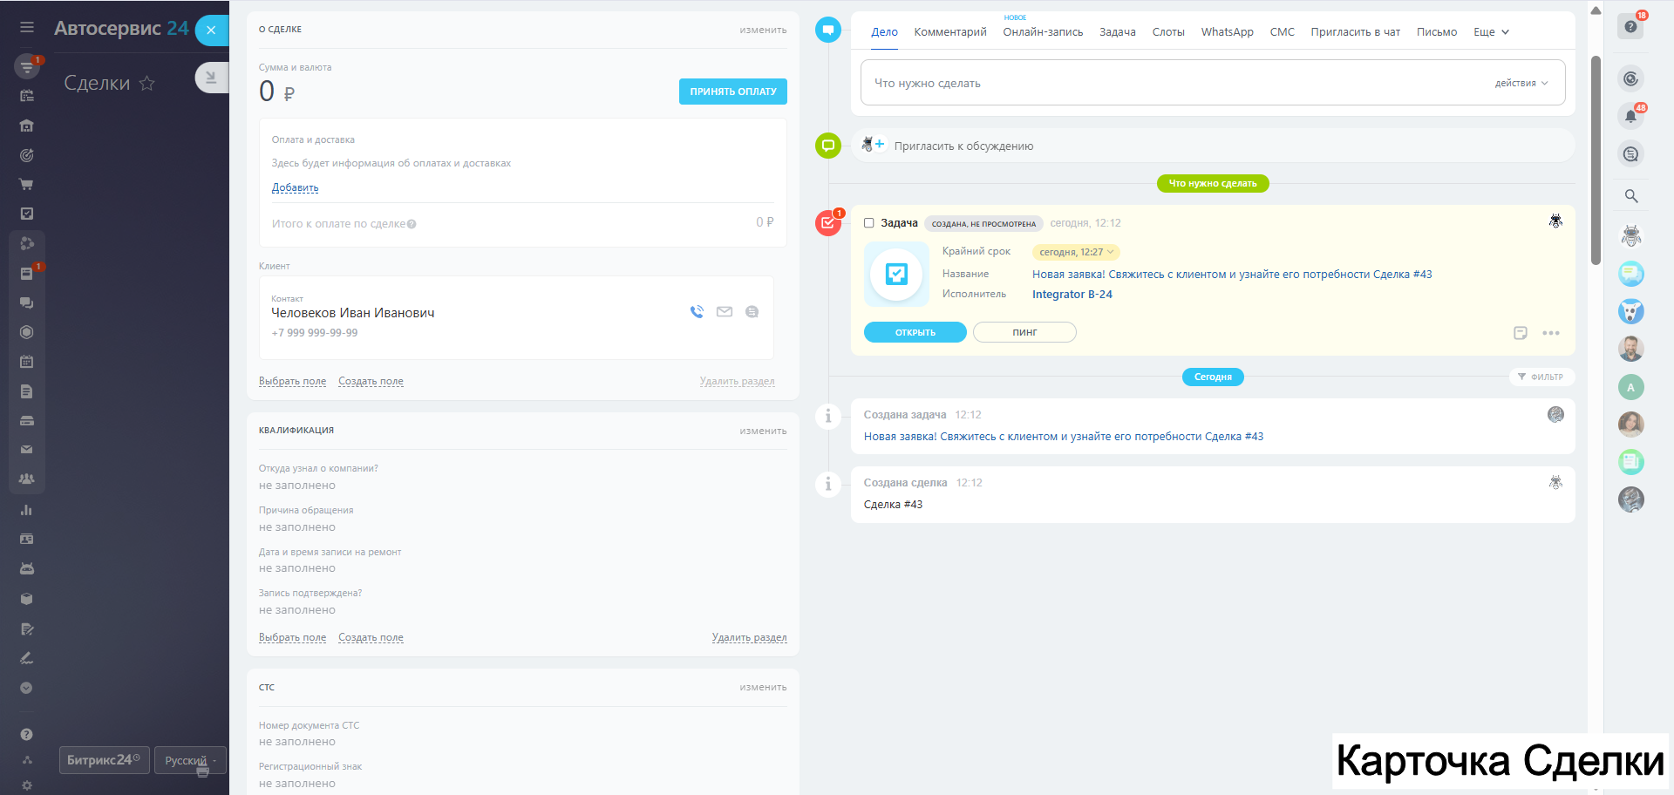
Task: Open the действия dropdown
Action: tap(1521, 84)
